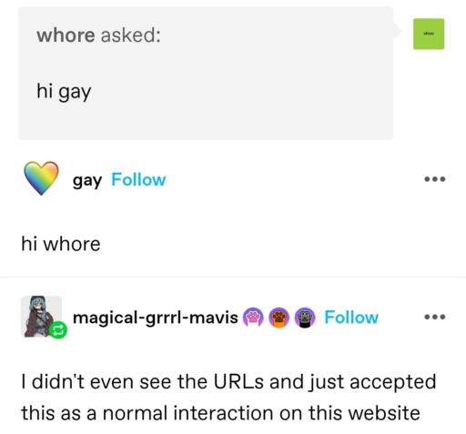Click the word 'asked:' in ask header

pyautogui.click(x=130, y=35)
